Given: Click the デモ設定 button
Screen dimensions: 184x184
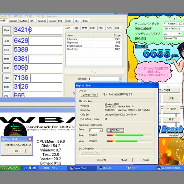Looking at the screenshot, I should click(x=171, y=109).
